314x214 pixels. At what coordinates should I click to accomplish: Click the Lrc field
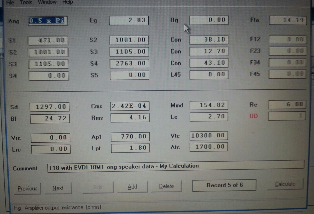pos(51,149)
